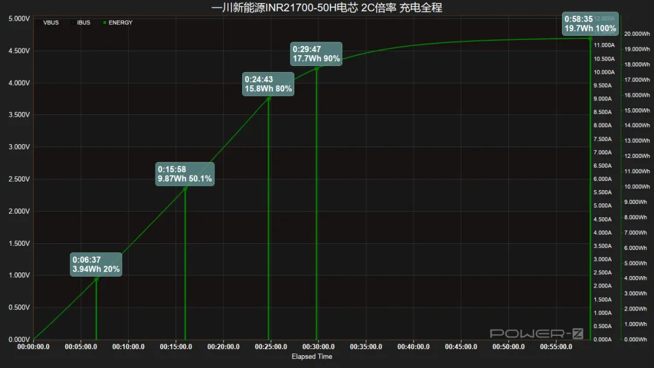Image resolution: width=654 pixels, height=368 pixels.
Task: Click the 0:06:37 3.94Wh 20% marker label
Action: point(96,264)
